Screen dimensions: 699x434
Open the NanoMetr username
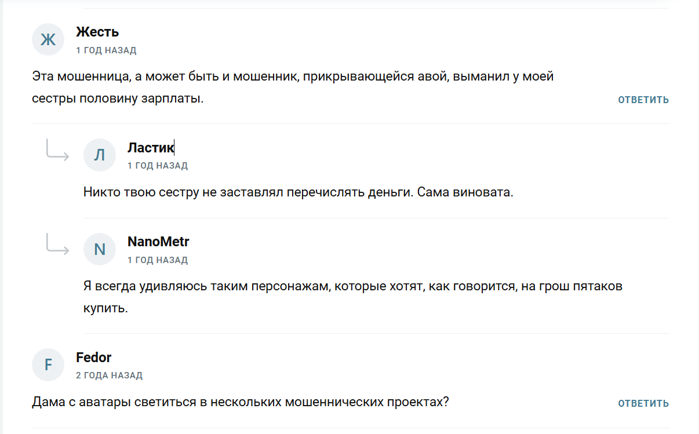[158, 242]
